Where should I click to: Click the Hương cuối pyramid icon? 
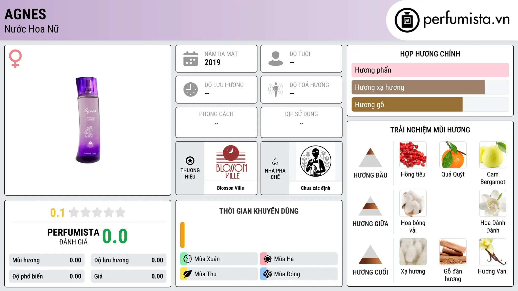point(370,254)
